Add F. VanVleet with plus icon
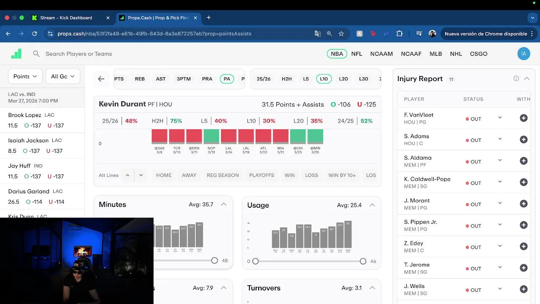The width and height of the screenshot is (540, 304). (524, 118)
